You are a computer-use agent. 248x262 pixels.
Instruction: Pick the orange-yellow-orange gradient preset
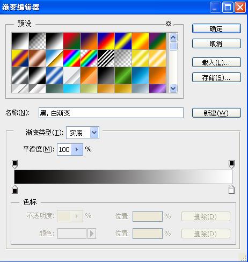coord(141,41)
